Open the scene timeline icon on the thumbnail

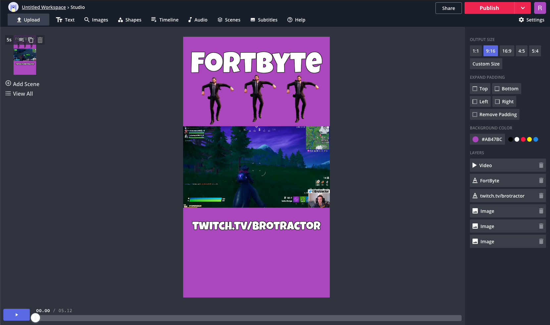tap(21, 40)
